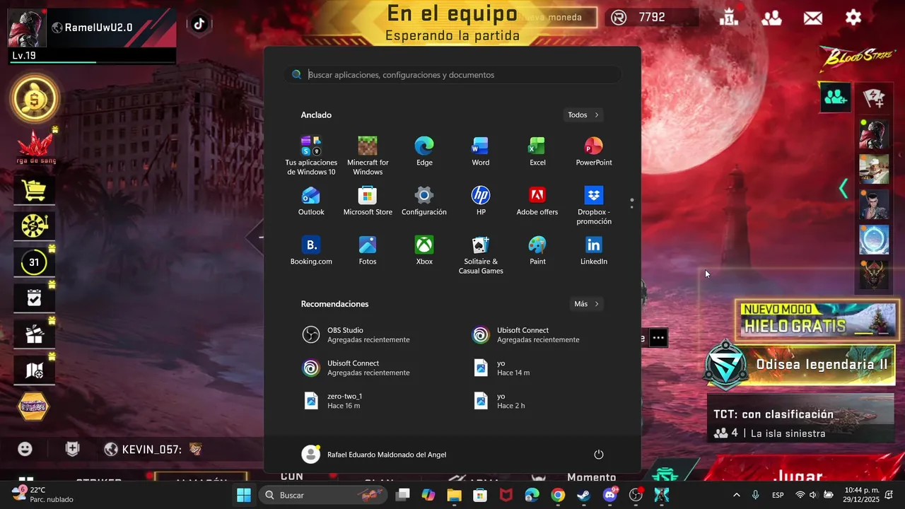Open Booking.com pinned app

311,250
